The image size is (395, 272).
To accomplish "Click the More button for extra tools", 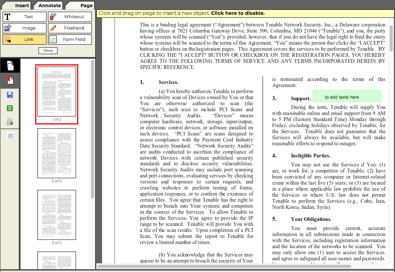I will tap(48, 51).
